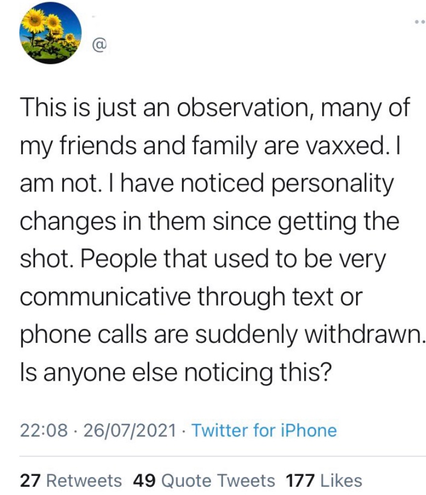Click the 26/07/2021 post date
426x495 pixels.
[130, 430]
